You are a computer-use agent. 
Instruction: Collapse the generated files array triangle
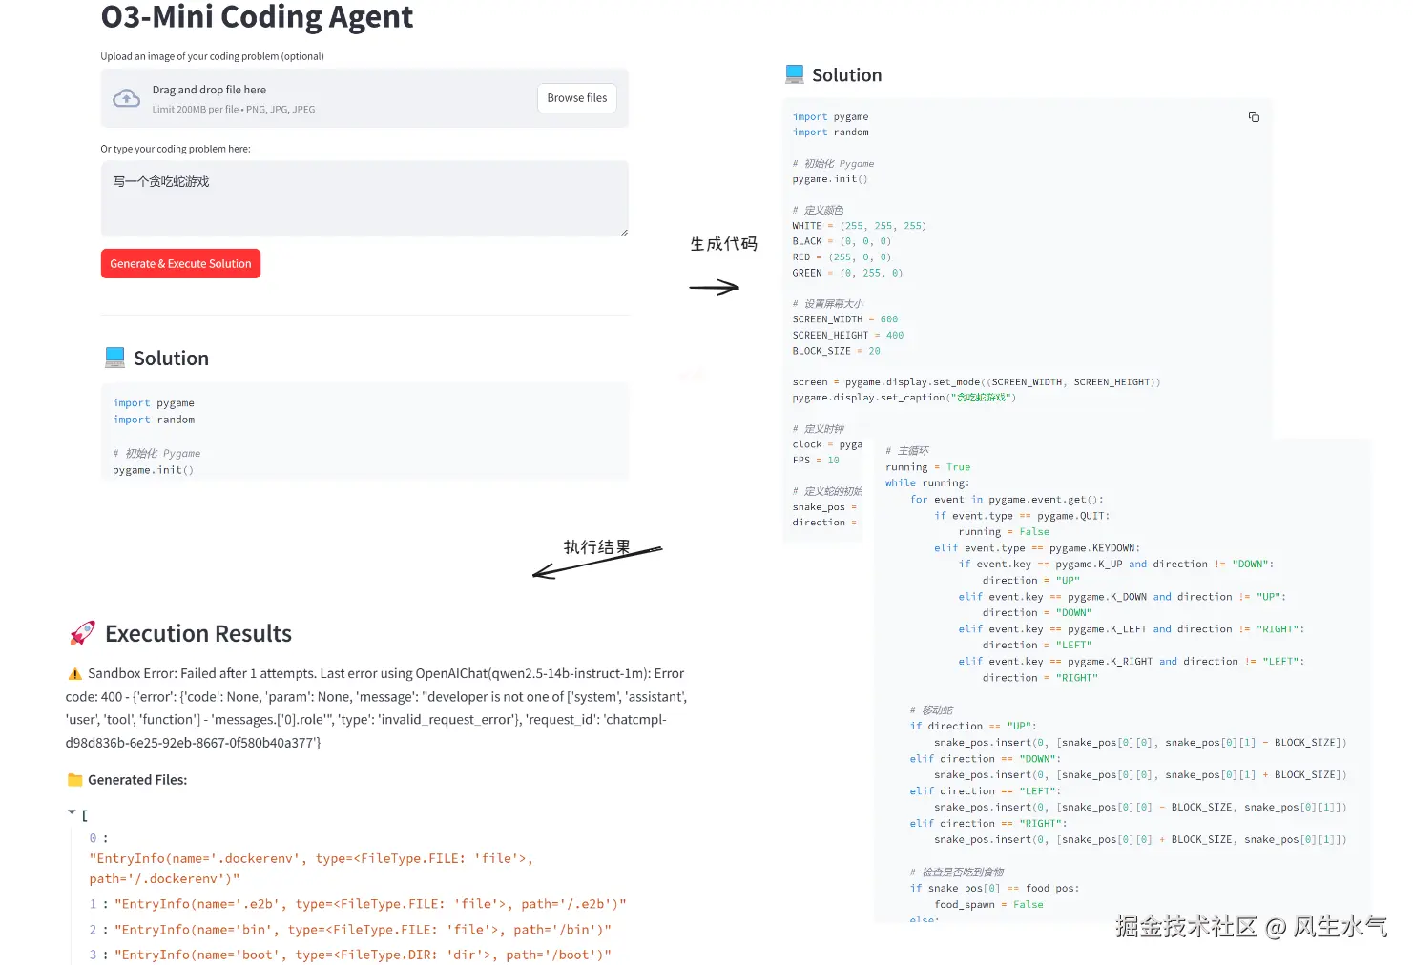(x=72, y=812)
